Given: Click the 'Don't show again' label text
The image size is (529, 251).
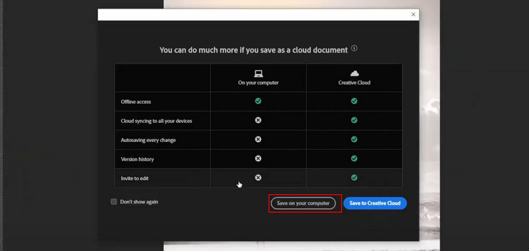Looking at the screenshot, I should tap(139, 202).
